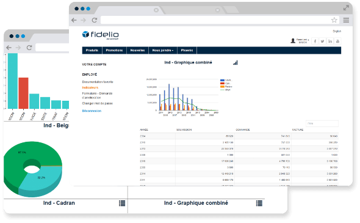Open the Twitter social icon
This screenshot has width=360, height=223.
(323, 41)
